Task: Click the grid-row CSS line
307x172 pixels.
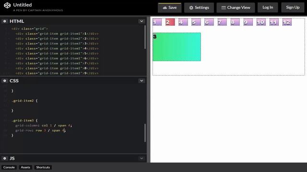Action: (40, 130)
